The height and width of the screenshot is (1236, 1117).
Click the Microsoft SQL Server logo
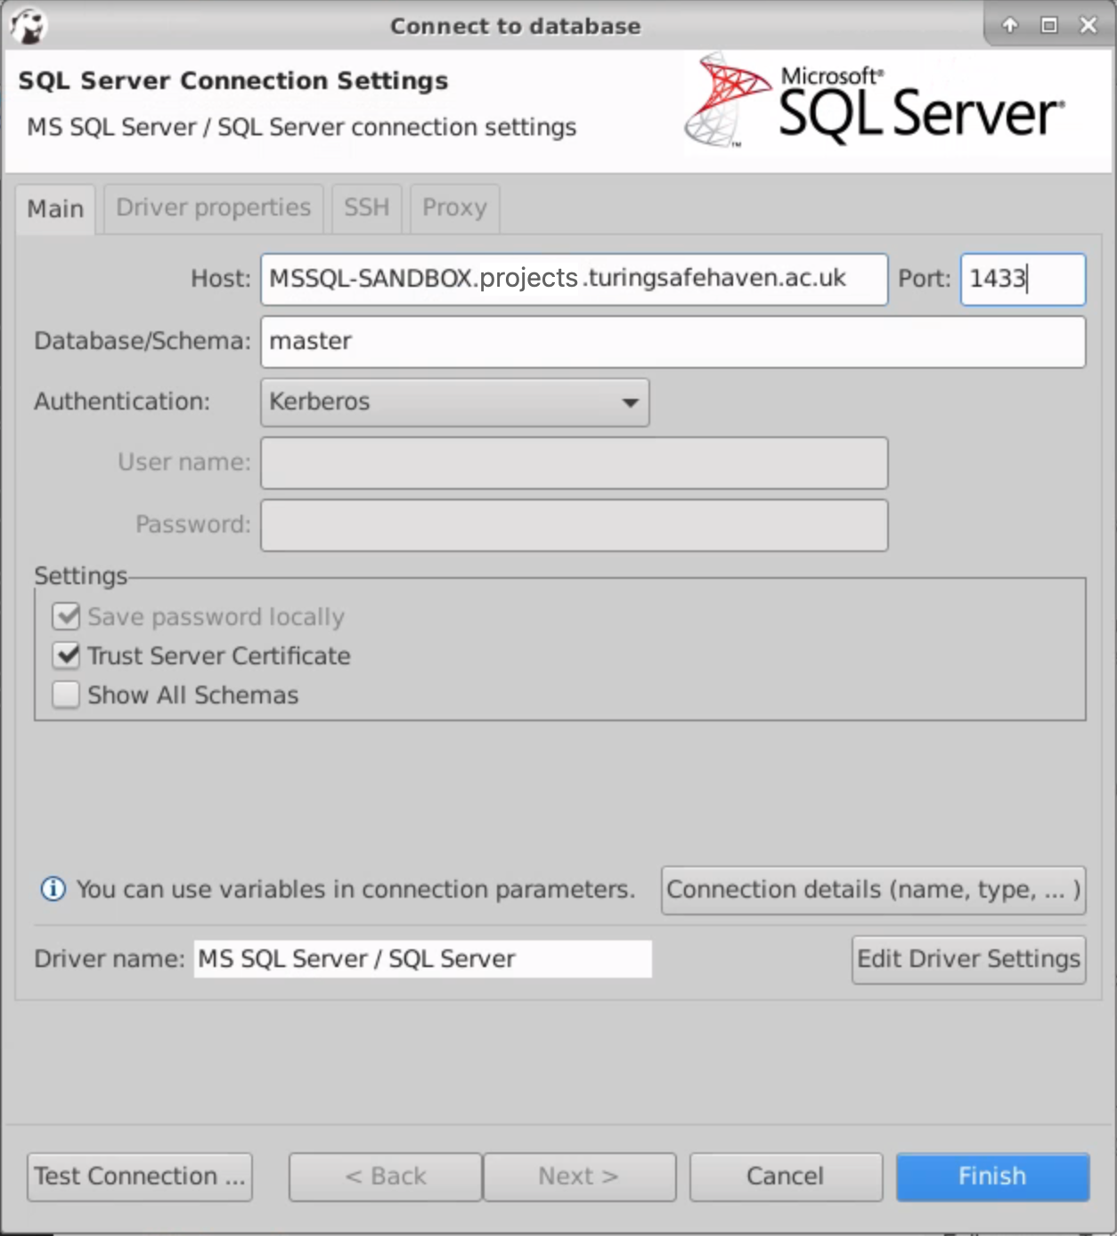click(x=876, y=102)
